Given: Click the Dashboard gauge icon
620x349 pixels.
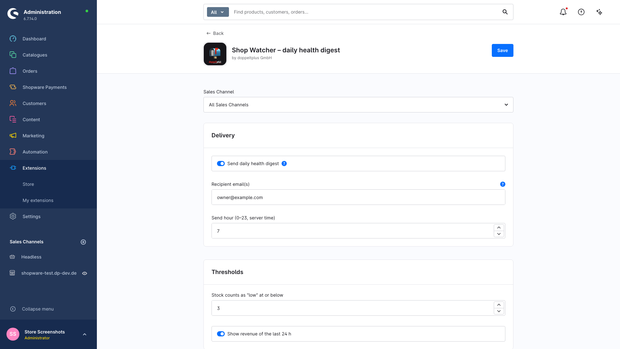Looking at the screenshot, I should pos(13,39).
